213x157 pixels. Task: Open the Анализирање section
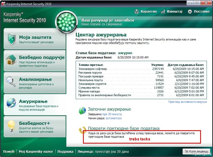click(35, 83)
